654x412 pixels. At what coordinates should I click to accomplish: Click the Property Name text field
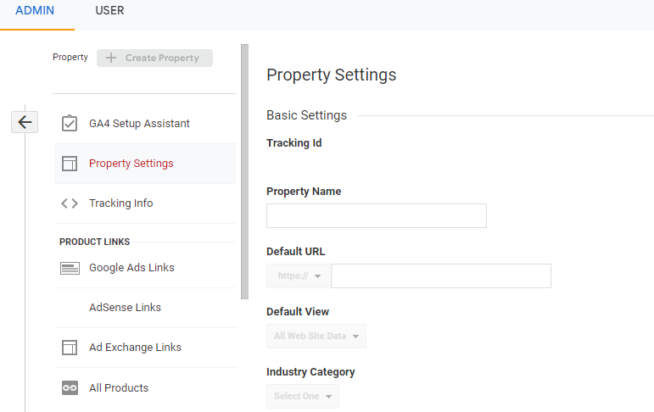(x=377, y=216)
